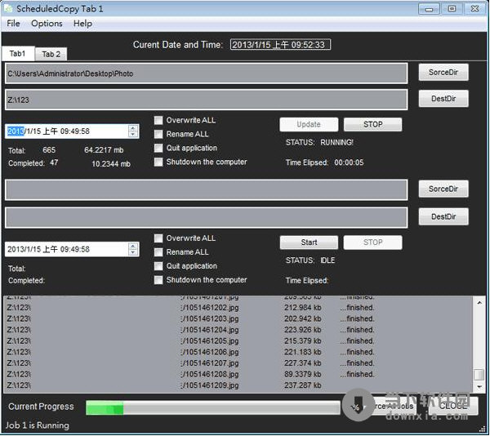Viewport: 490px width, 436px height.
Task: Enable first job's Overwrite ALL checkbox
Action: [x=158, y=120]
